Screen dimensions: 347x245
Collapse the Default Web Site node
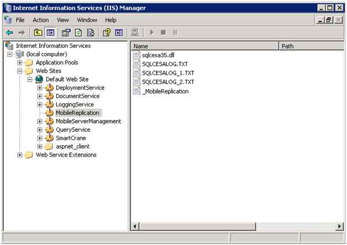tap(30, 79)
